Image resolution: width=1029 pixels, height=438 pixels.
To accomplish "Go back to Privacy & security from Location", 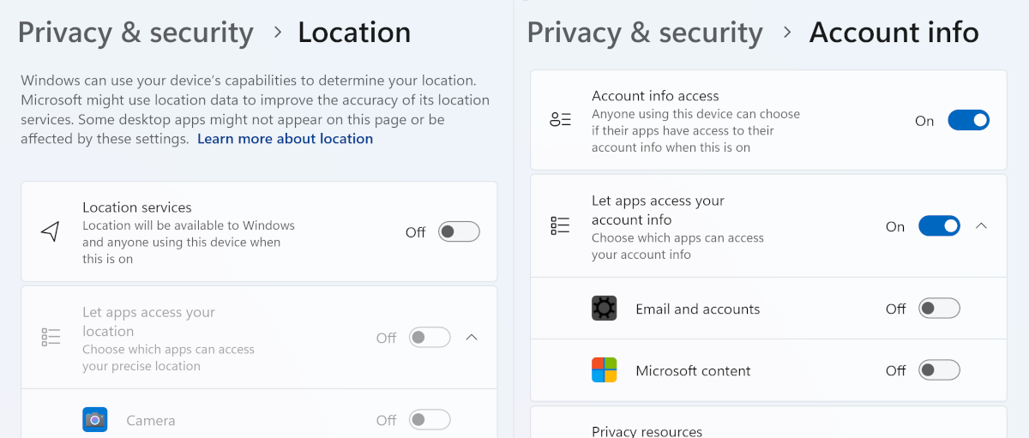I will pyautogui.click(x=135, y=33).
